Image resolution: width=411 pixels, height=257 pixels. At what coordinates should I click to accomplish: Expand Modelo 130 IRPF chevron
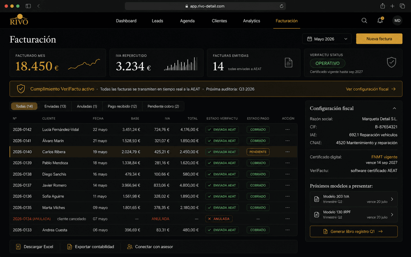392,215
